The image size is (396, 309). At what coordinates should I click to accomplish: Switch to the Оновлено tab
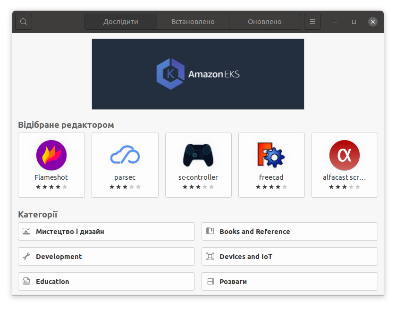point(265,21)
